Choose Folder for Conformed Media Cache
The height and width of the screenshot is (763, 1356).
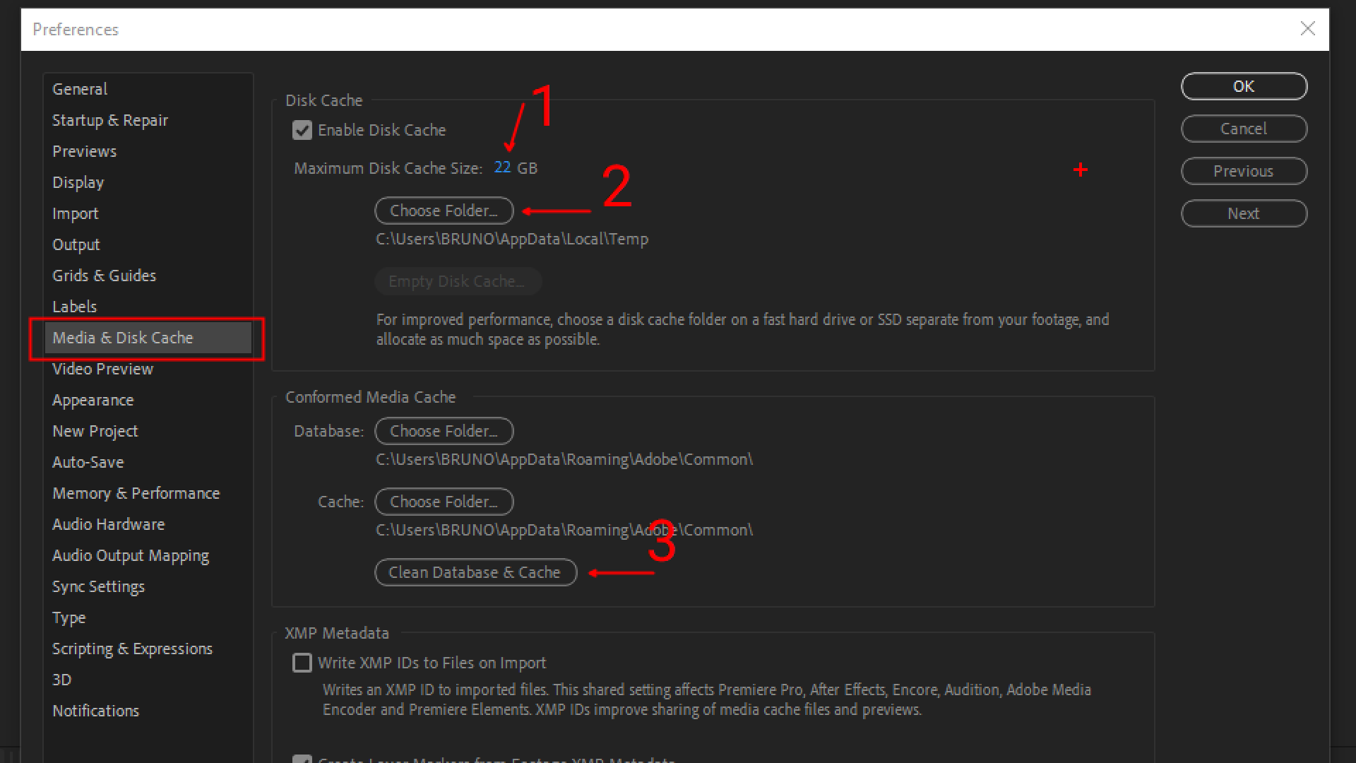(444, 501)
